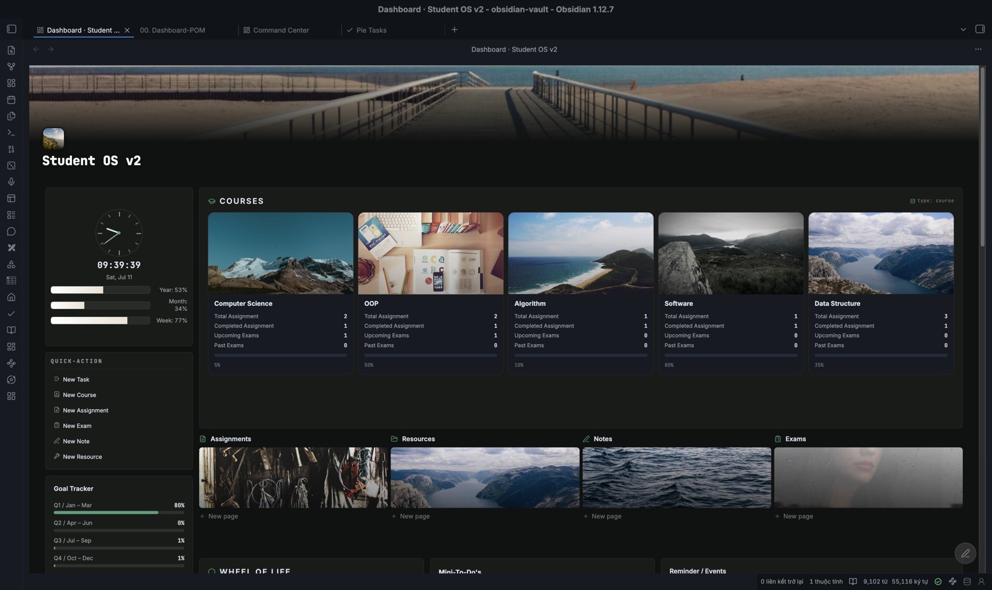
Task: Click the microphone audio recorder icon
Action: tap(11, 182)
